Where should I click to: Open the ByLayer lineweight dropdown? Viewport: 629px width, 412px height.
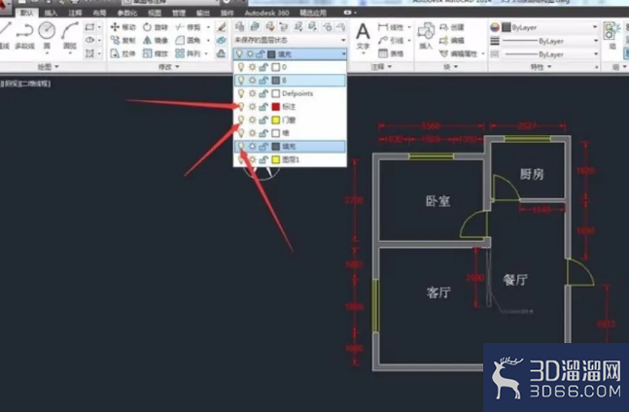point(550,41)
